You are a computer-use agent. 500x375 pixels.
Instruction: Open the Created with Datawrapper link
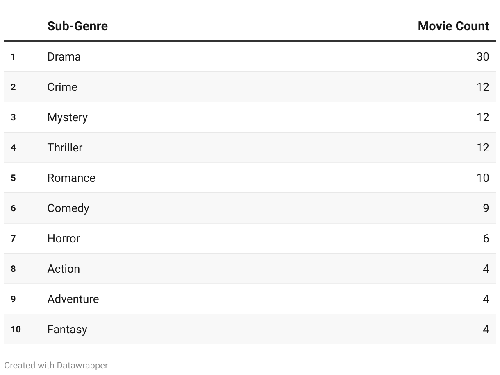pyautogui.click(x=56, y=365)
